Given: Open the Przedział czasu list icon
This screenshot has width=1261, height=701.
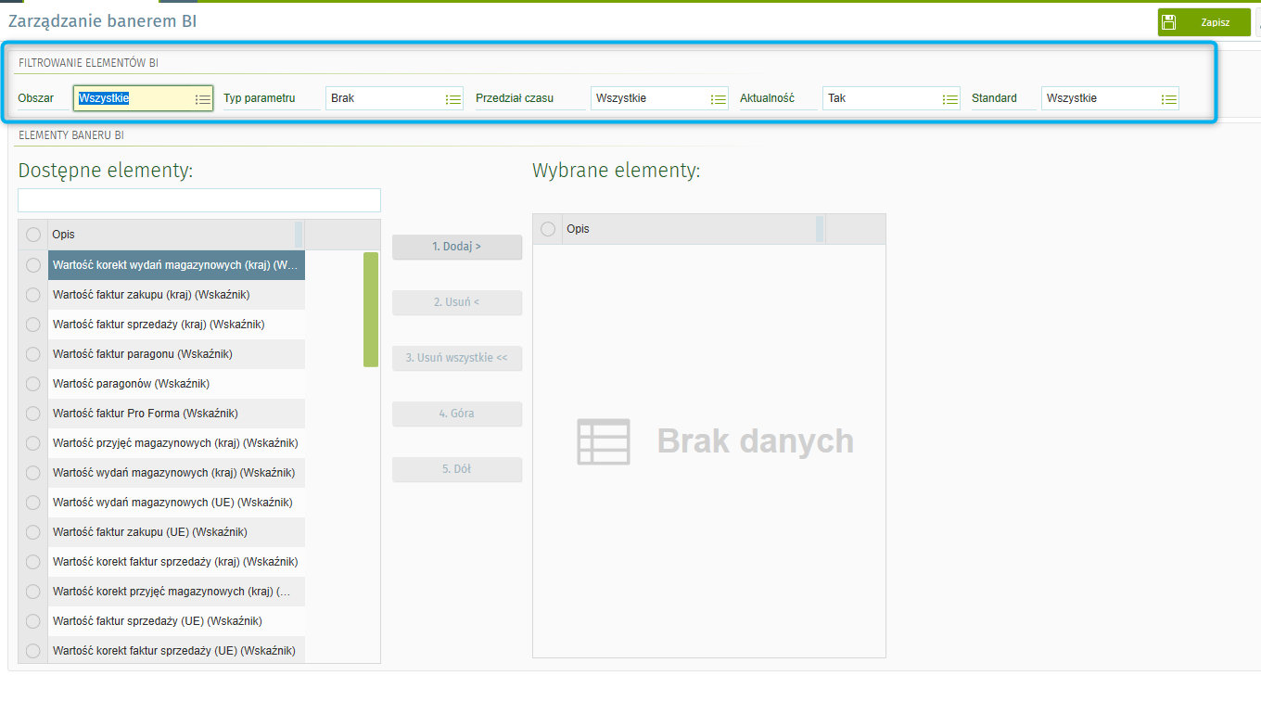Looking at the screenshot, I should (718, 99).
